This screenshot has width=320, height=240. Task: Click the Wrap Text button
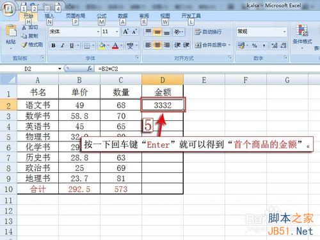pyautogui.click(x=208, y=32)
